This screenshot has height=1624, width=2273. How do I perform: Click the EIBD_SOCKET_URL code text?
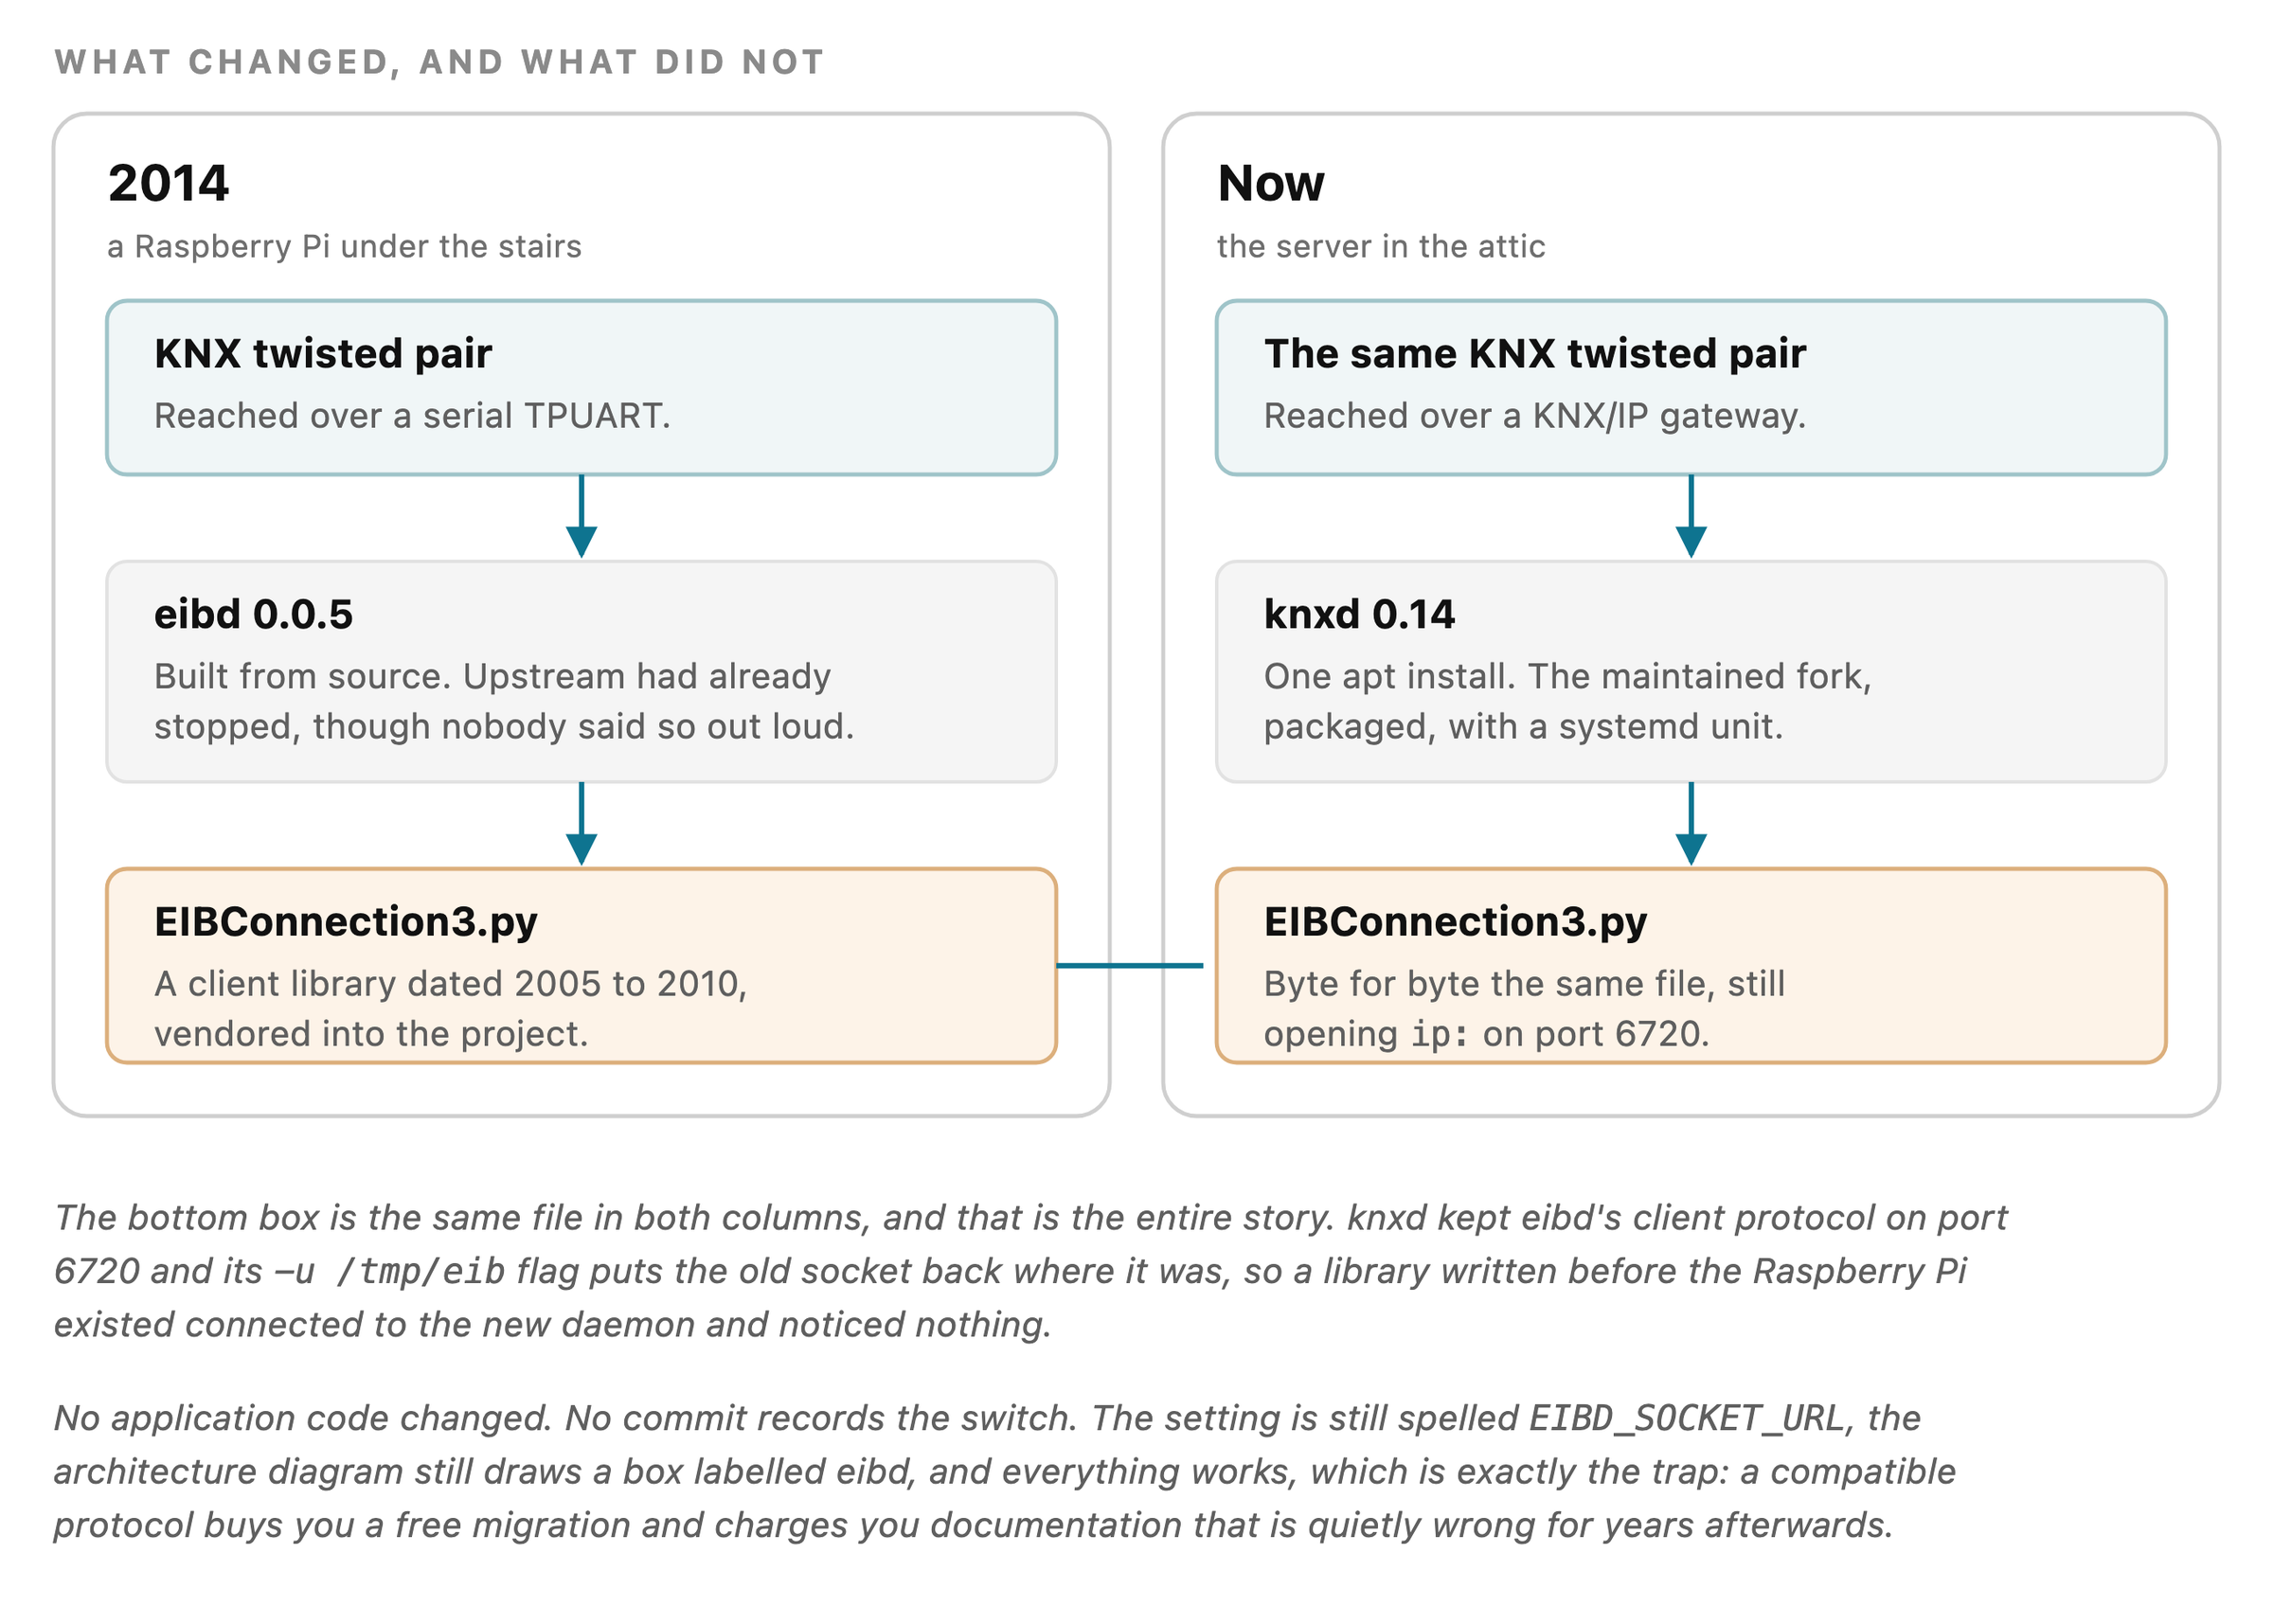point(1686,1417)
